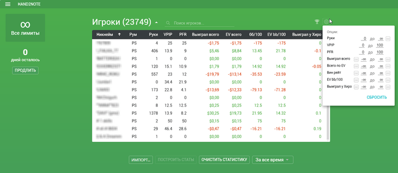
Task: Click minus-infinity button for Всего по EV
Action: [x=356, y=66]
